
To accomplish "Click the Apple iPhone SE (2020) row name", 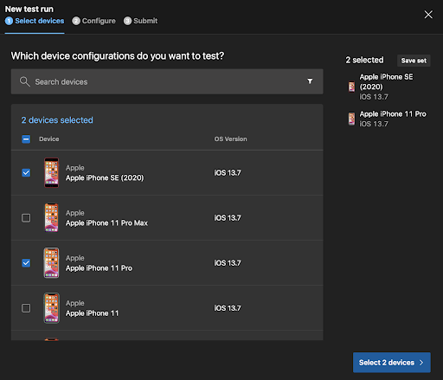I will tap(105, 177).
